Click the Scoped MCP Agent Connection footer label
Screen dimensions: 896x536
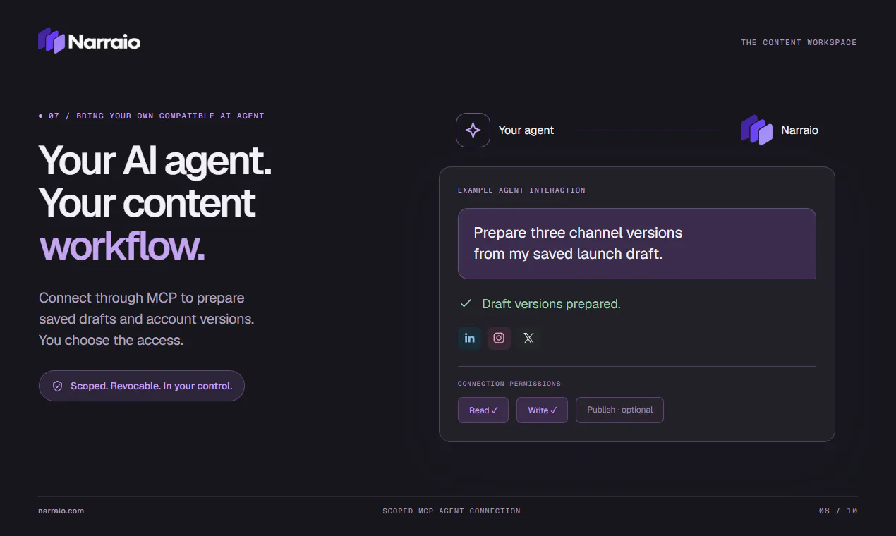tap(452, 511)
